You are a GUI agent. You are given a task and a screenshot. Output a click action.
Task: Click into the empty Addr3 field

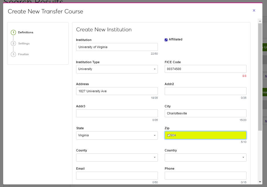[117, 113]
